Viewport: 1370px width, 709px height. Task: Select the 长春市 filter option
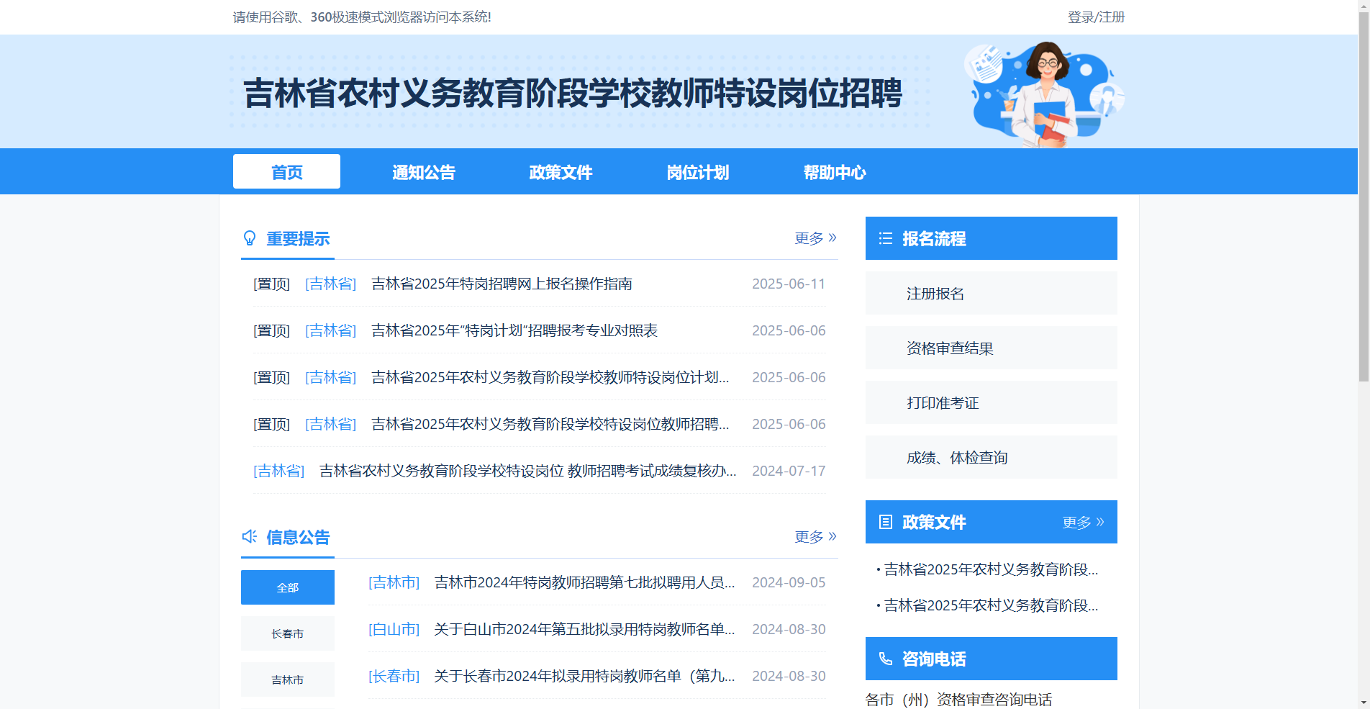[x=287, y=633]
